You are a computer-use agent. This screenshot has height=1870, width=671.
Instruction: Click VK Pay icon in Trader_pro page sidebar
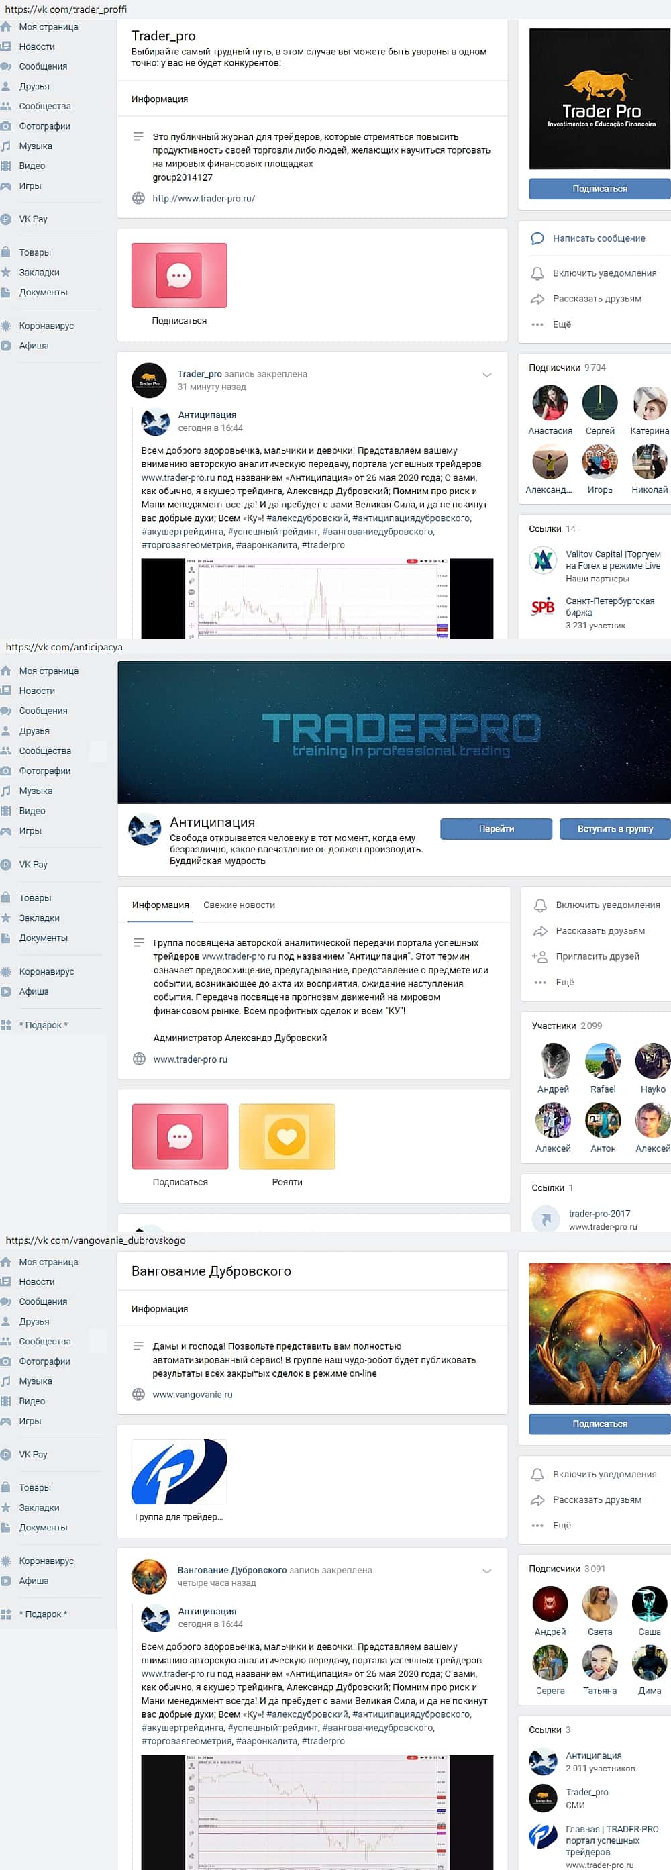[6, 219]
